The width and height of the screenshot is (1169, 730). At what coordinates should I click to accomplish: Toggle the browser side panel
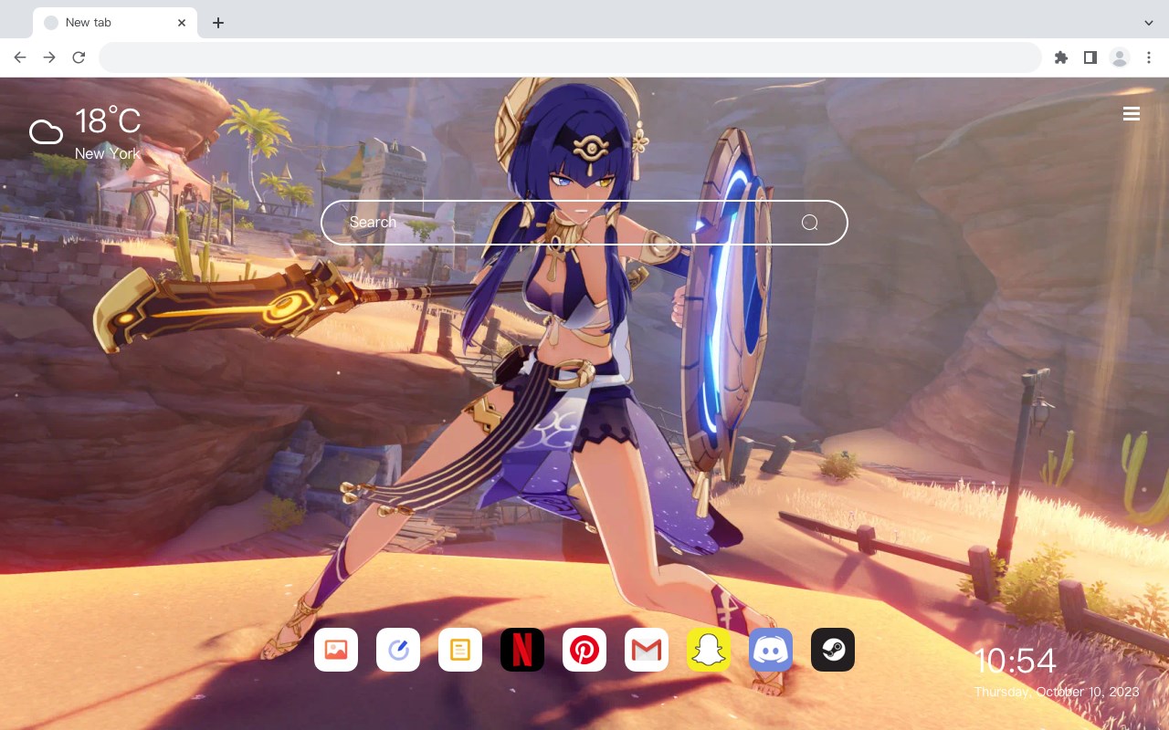1090,57
